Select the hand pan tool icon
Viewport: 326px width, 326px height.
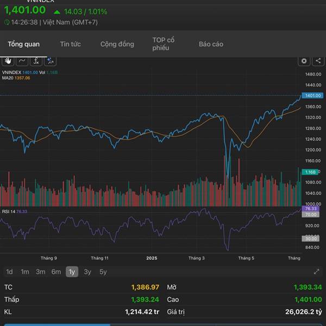pyautogui.click(x=8, y=61)
